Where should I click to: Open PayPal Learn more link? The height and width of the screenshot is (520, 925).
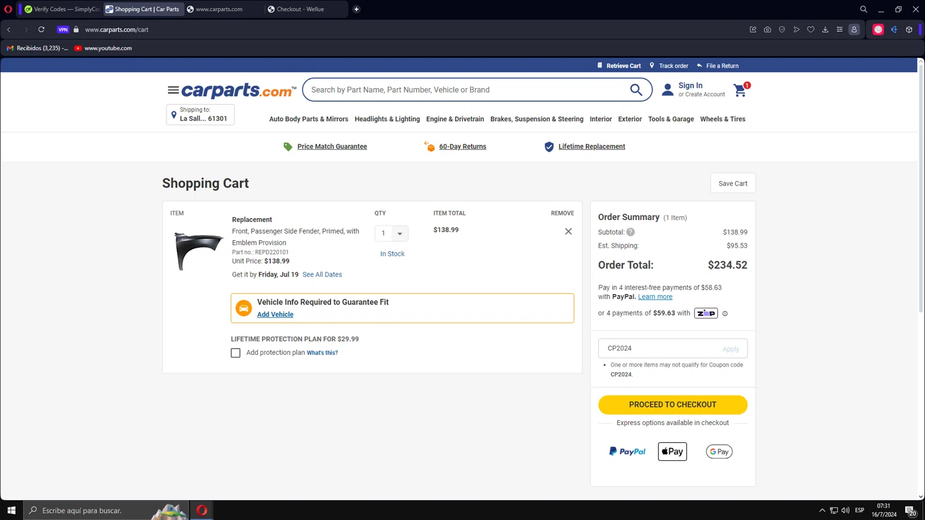(x=655, y=297)
